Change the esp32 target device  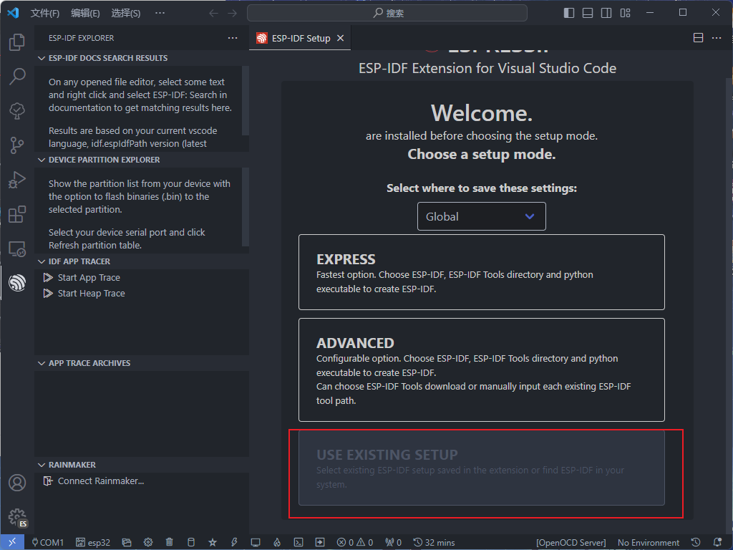93,543
